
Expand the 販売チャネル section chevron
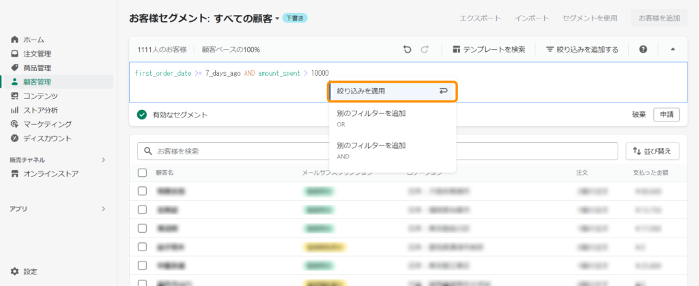tap(103, 160)
